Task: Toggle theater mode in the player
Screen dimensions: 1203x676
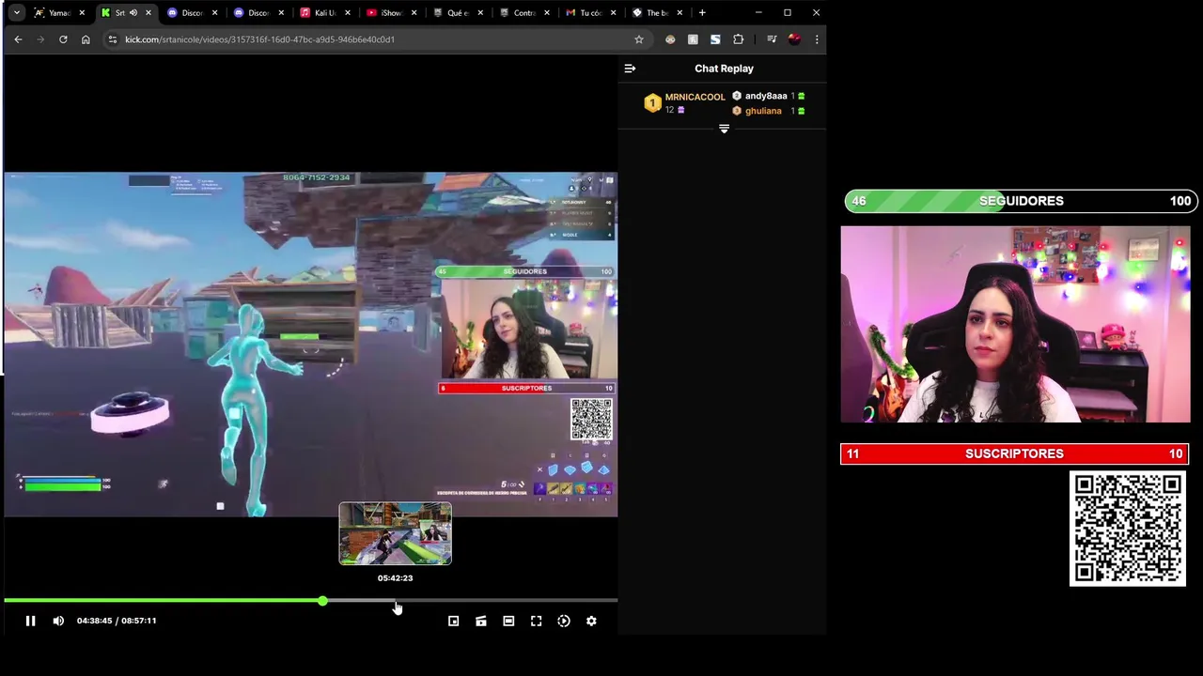Action: point(508,621)
